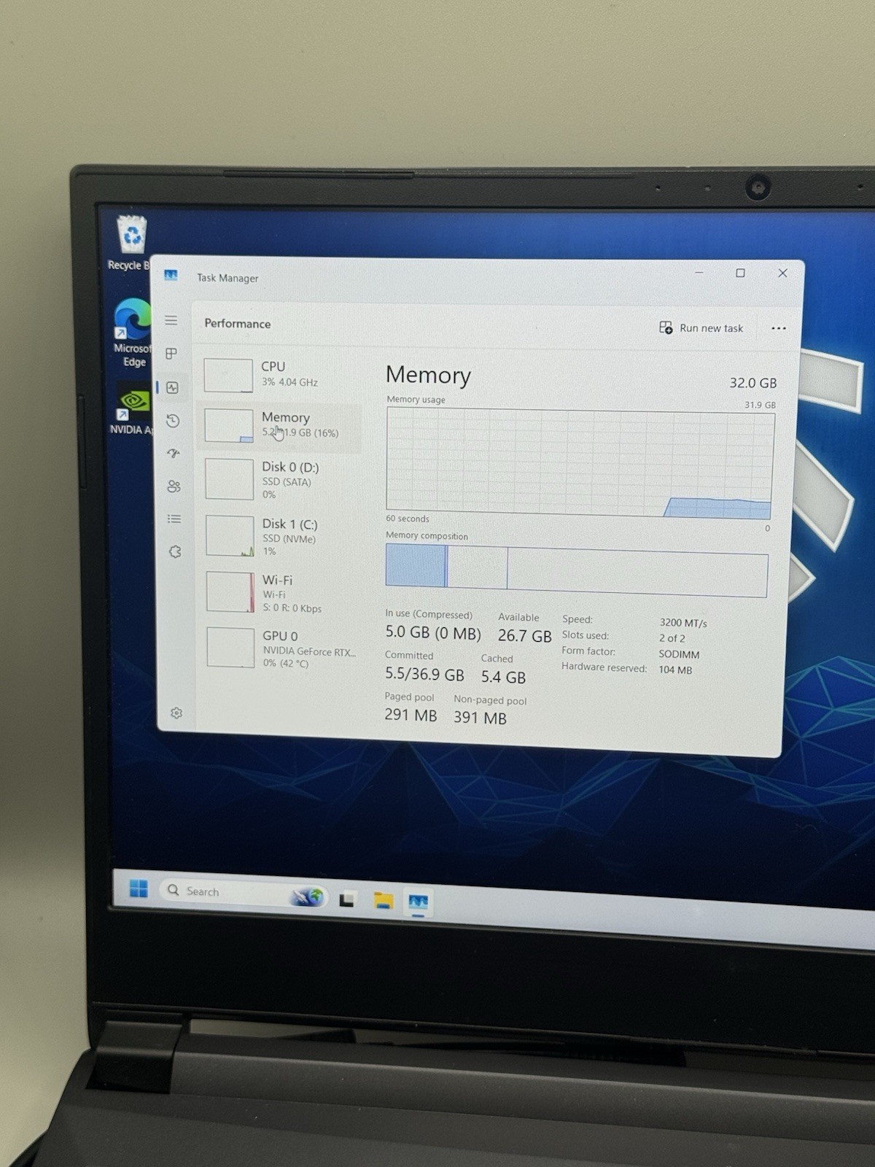This screenshot has height=1167, width=875.
Task: Click the Task Manager taskbar icon
Action: point(419,903)
